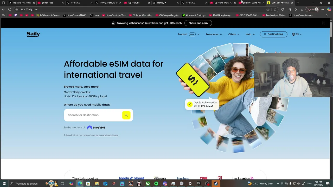Image resolution: width=333 pixels, height=187 pixels.
Task: Open the new tab plus button
Action: tap(298, 3)
